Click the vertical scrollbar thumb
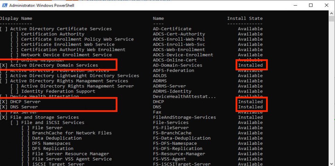The image size is (335, 166). point(332,19)
